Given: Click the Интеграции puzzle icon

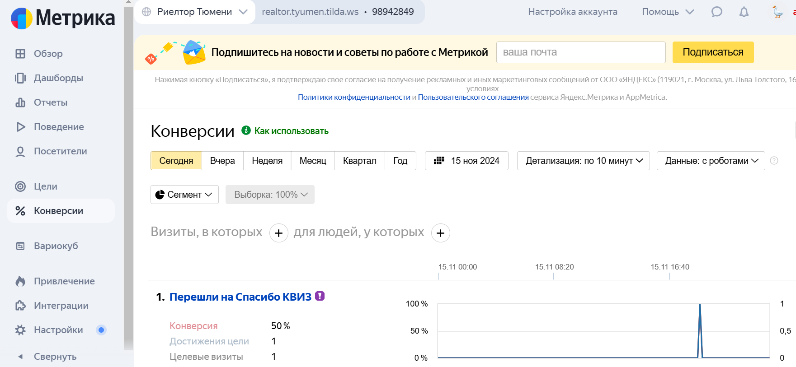Looking at the screenshot, I should pos(20,306).
